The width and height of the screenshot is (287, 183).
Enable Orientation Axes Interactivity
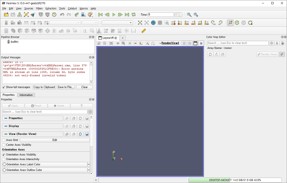[4, 159]
